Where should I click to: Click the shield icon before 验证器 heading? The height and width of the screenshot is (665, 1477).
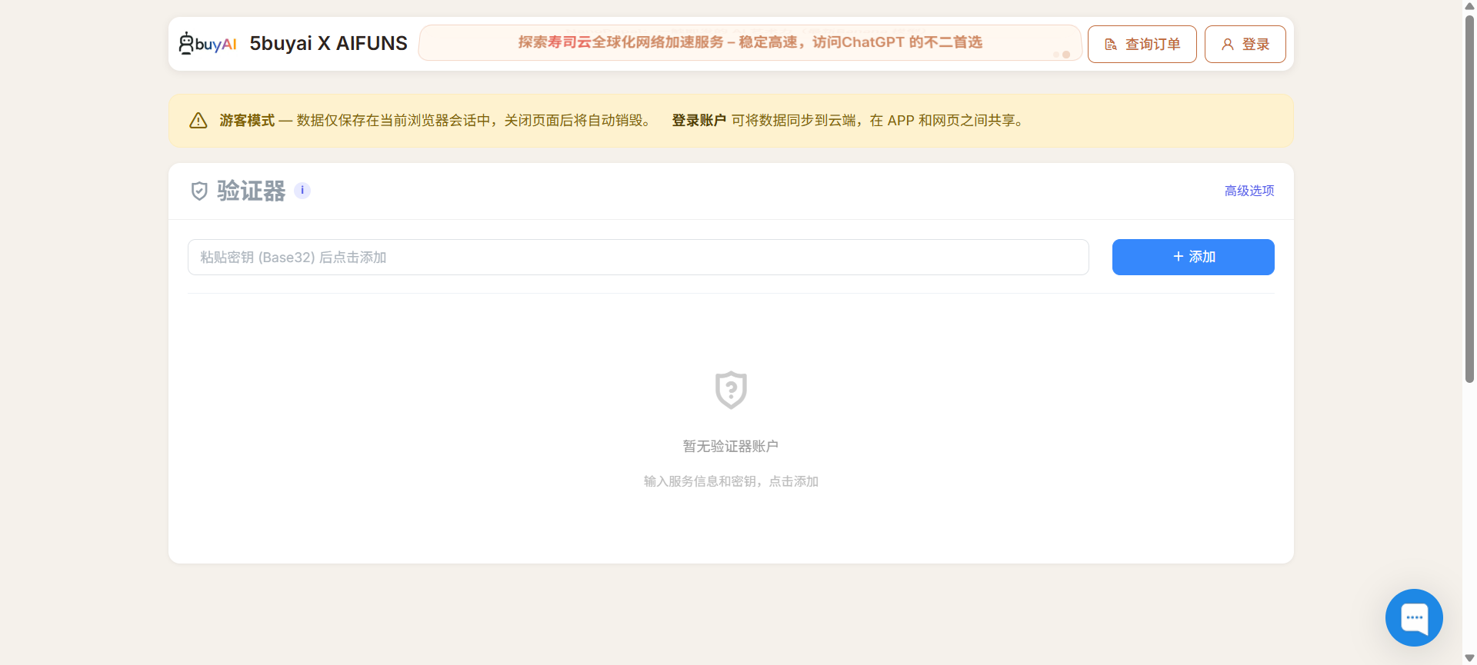pyautogui.click(x=199, y=191)
